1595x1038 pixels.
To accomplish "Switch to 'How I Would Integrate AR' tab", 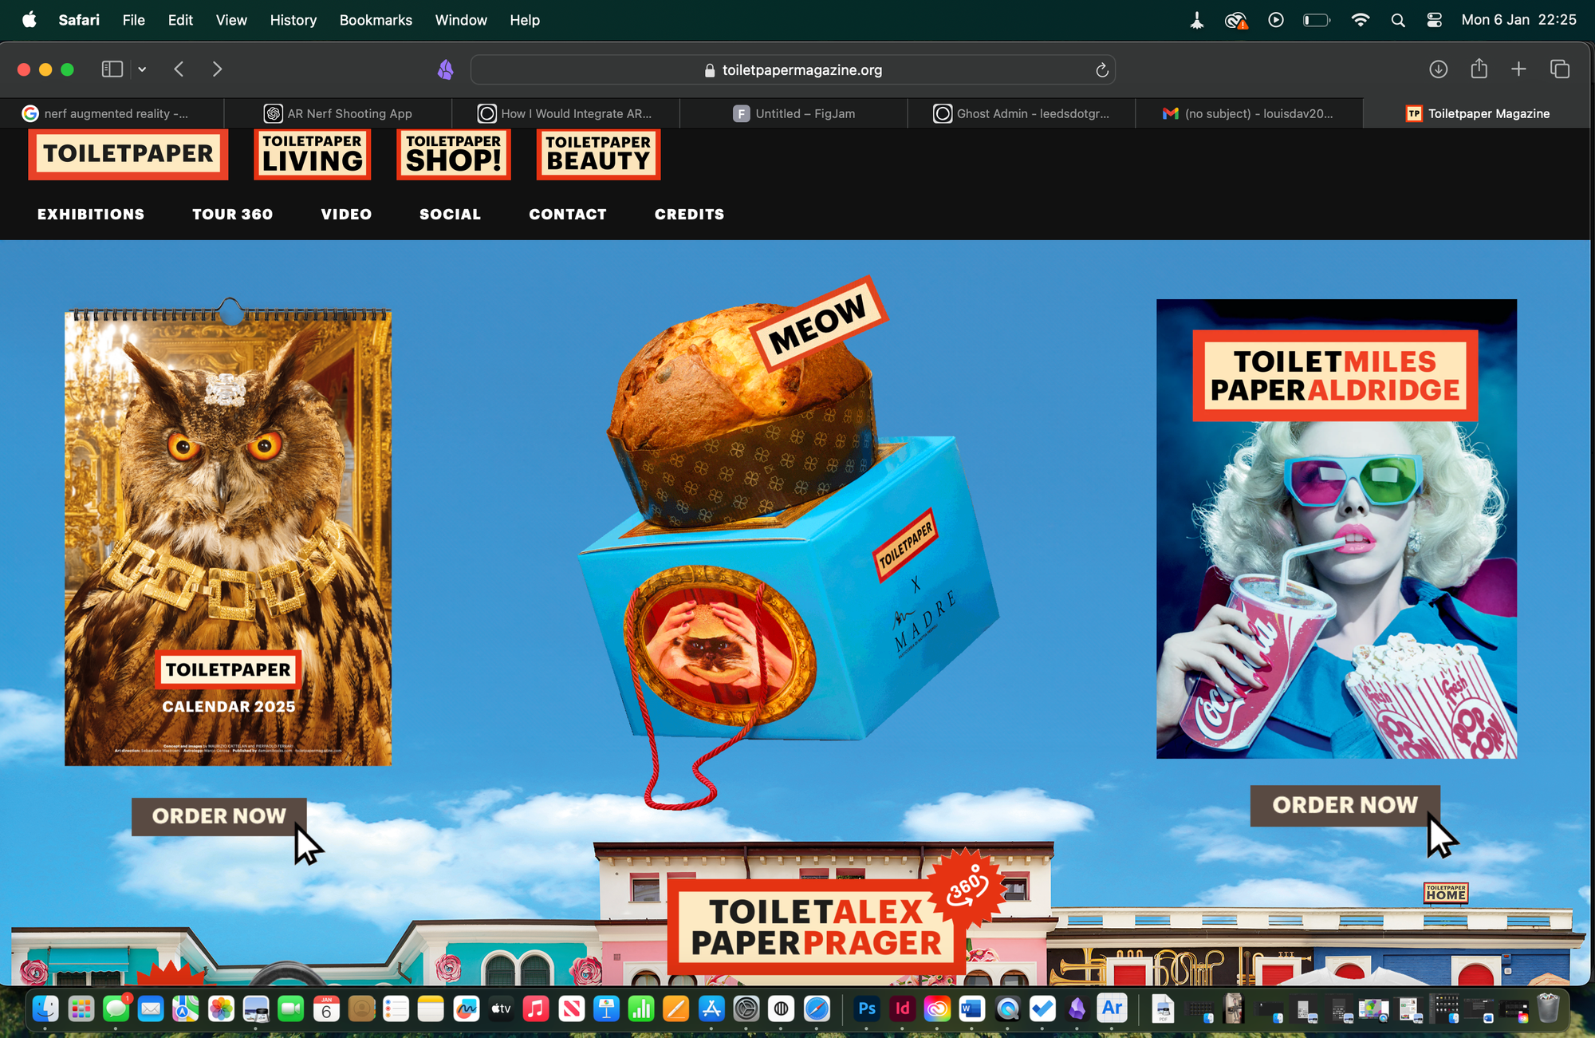I will 565,113.
